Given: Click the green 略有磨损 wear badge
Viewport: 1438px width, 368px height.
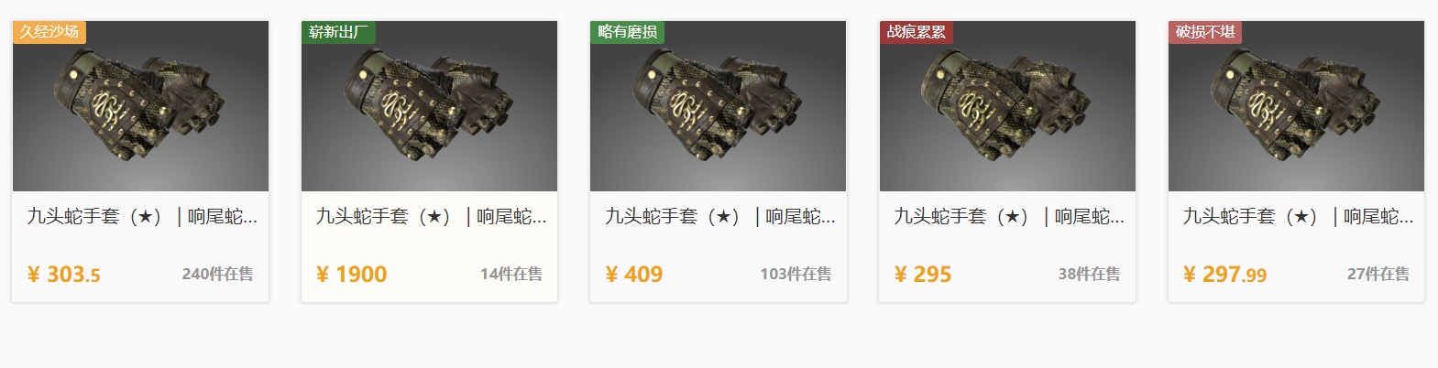Looking at the screenshot, I should point(627,32).
